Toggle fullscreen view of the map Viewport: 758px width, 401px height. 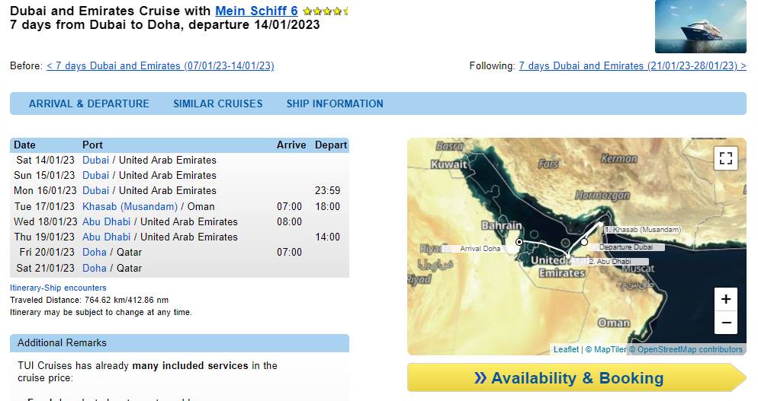coord(726,158)
